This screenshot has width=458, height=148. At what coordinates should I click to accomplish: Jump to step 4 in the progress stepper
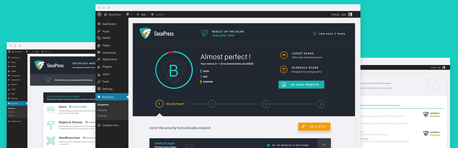(x=321, y=104)
